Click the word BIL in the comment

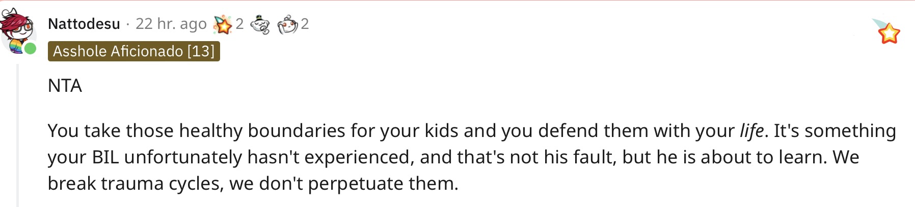105,157
